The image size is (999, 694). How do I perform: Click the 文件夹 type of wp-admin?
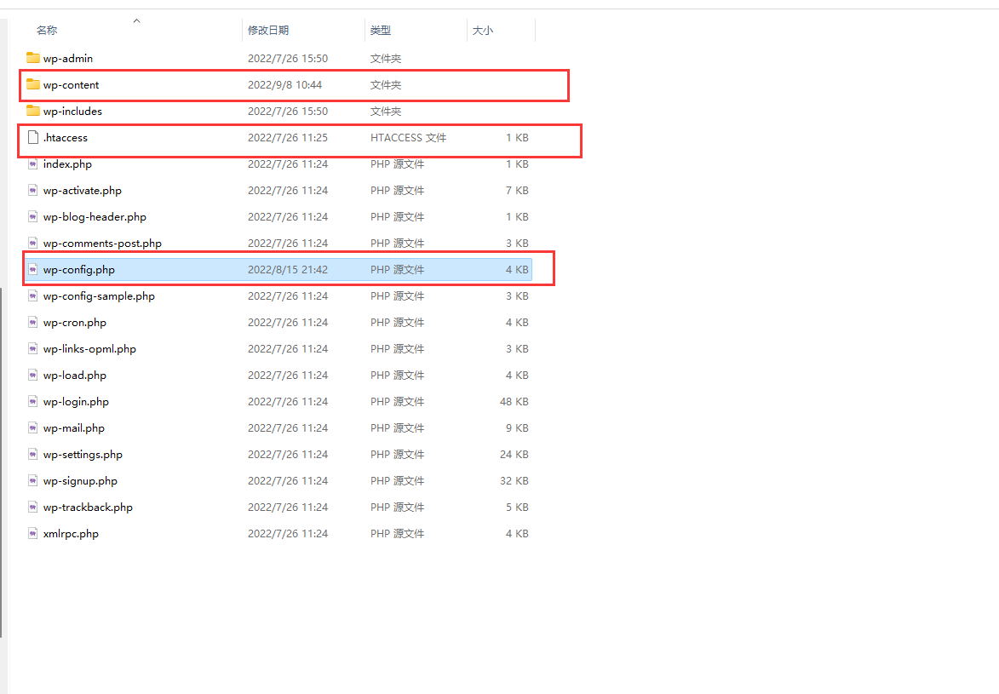coord(386,58)
